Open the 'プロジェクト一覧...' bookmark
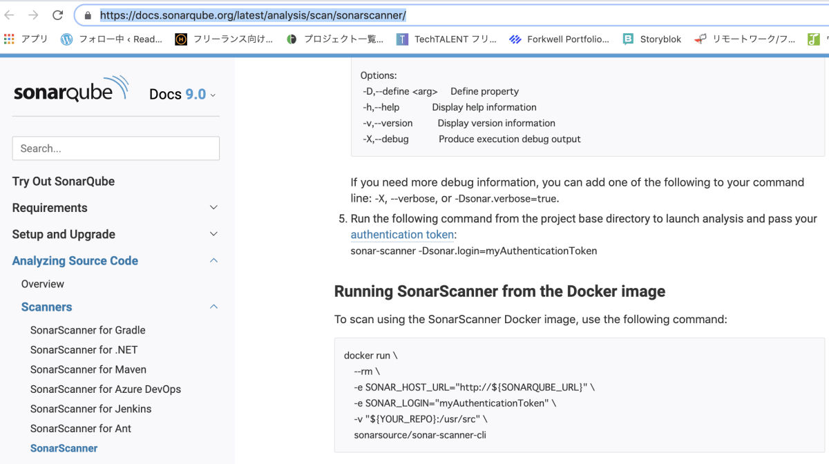This screenshot has width=829, height=464. point(334,39)
